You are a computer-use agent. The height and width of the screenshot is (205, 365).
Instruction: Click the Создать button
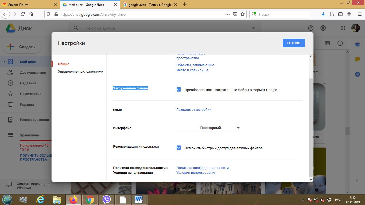22,47
